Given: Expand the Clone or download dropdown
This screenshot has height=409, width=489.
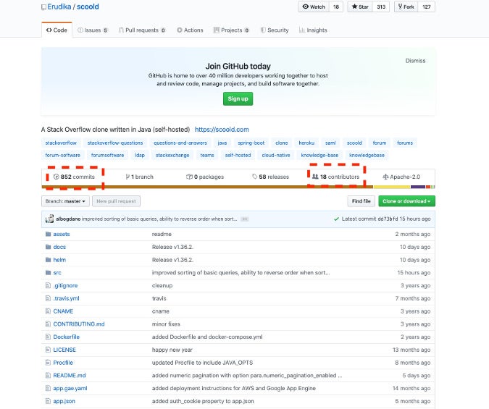Looking at the screenshot, I should coord(406,201).
